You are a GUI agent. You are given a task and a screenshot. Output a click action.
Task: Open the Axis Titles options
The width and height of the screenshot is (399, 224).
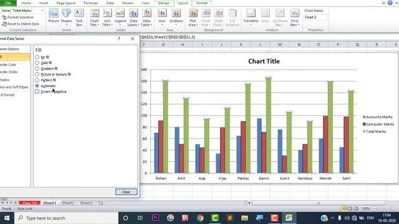coord(107,17)
